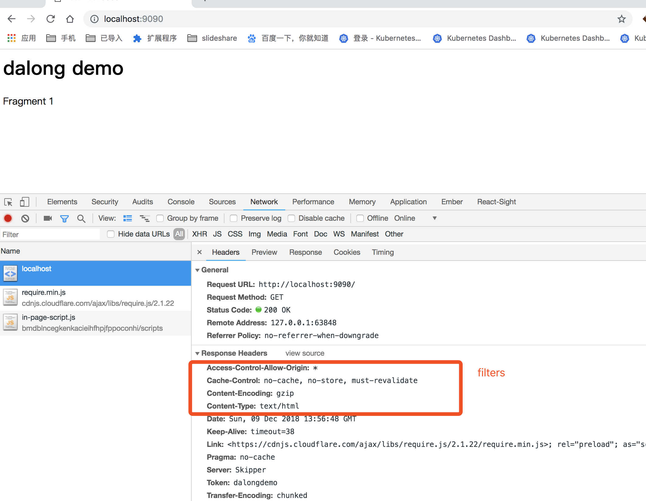Click the view source link

pos(304,353)
